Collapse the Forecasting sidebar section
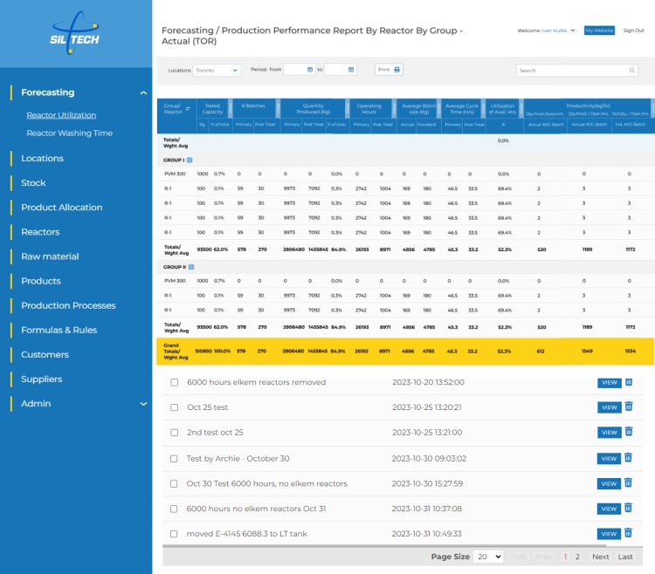This screenshot has height=574, width=655. pyautogui.click(x=143, y=92)
